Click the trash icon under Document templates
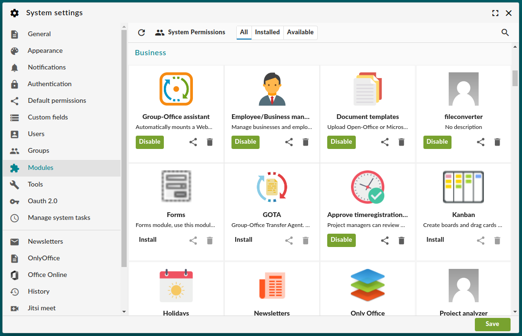The height and width of the screenshot is (336, 522). (x=402, y=142)
